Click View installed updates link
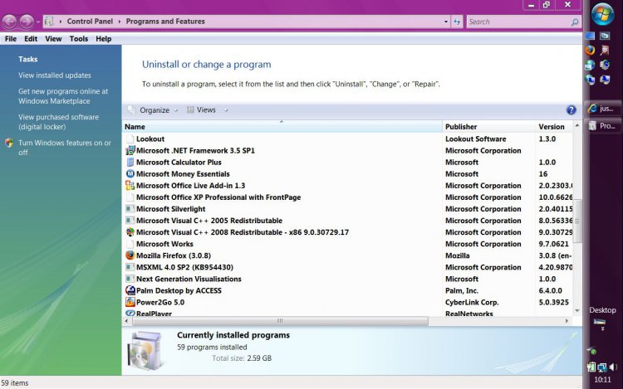Viewport: 623px width, 389px height. pyautogui.click(x=55, y=75)
